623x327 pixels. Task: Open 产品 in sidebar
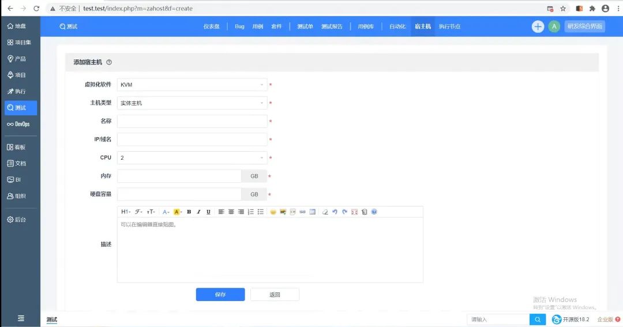pos(17,58)
